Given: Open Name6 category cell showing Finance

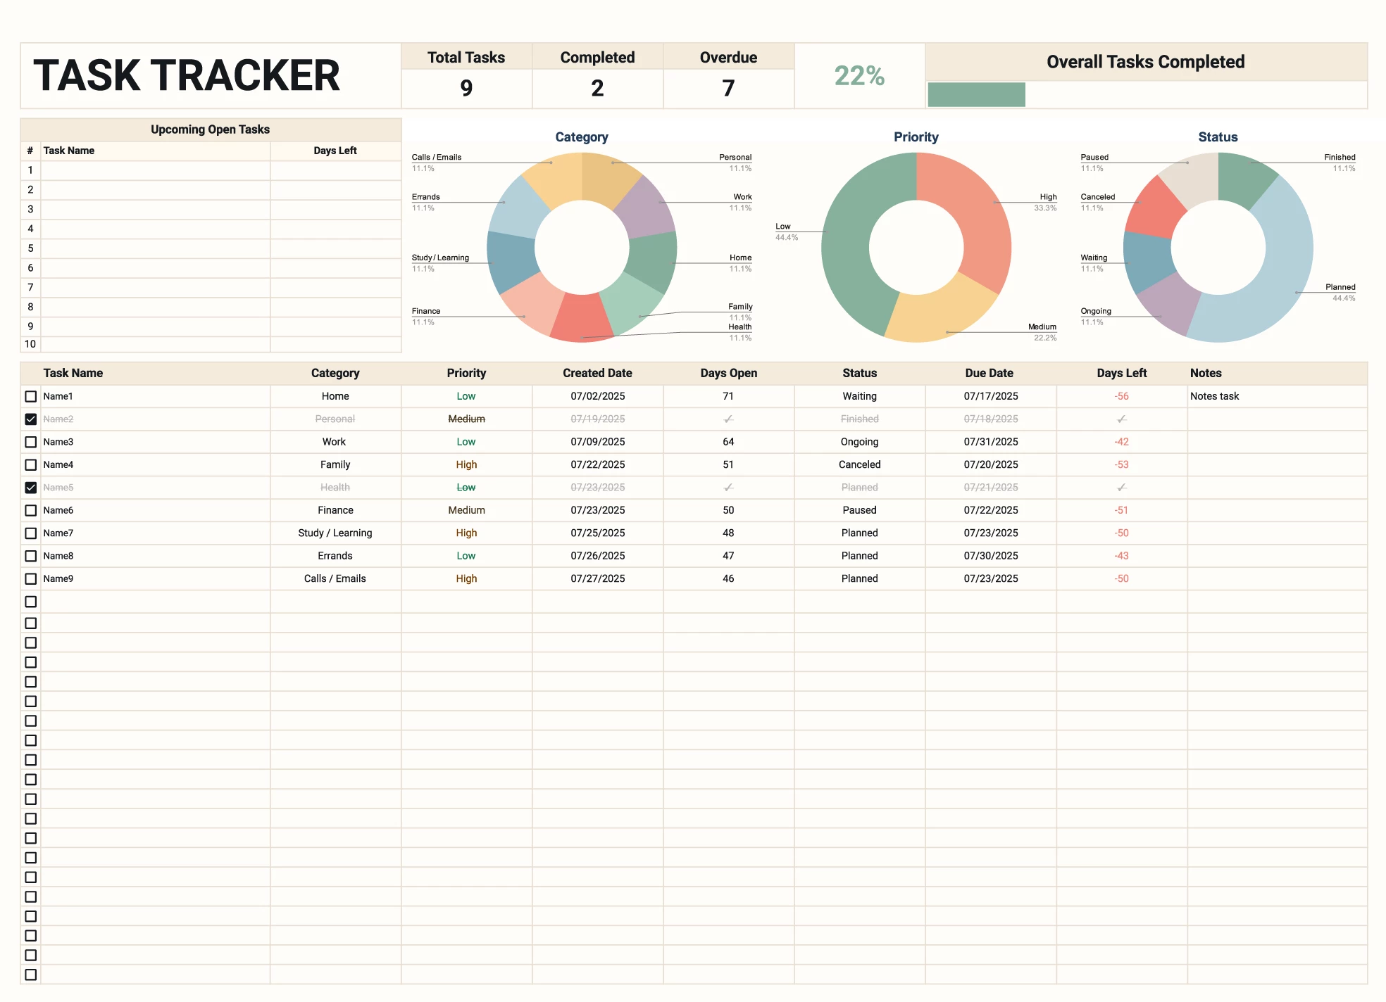Looking at the screenshot, I should [x=335, y=510].
